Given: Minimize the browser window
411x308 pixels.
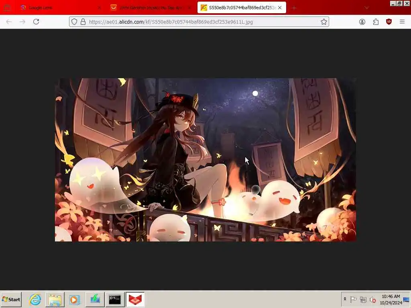Looking at the screenshot, I should 393,3.
